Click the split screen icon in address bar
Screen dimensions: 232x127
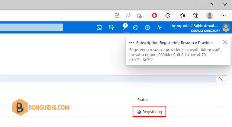coord(117,15)
